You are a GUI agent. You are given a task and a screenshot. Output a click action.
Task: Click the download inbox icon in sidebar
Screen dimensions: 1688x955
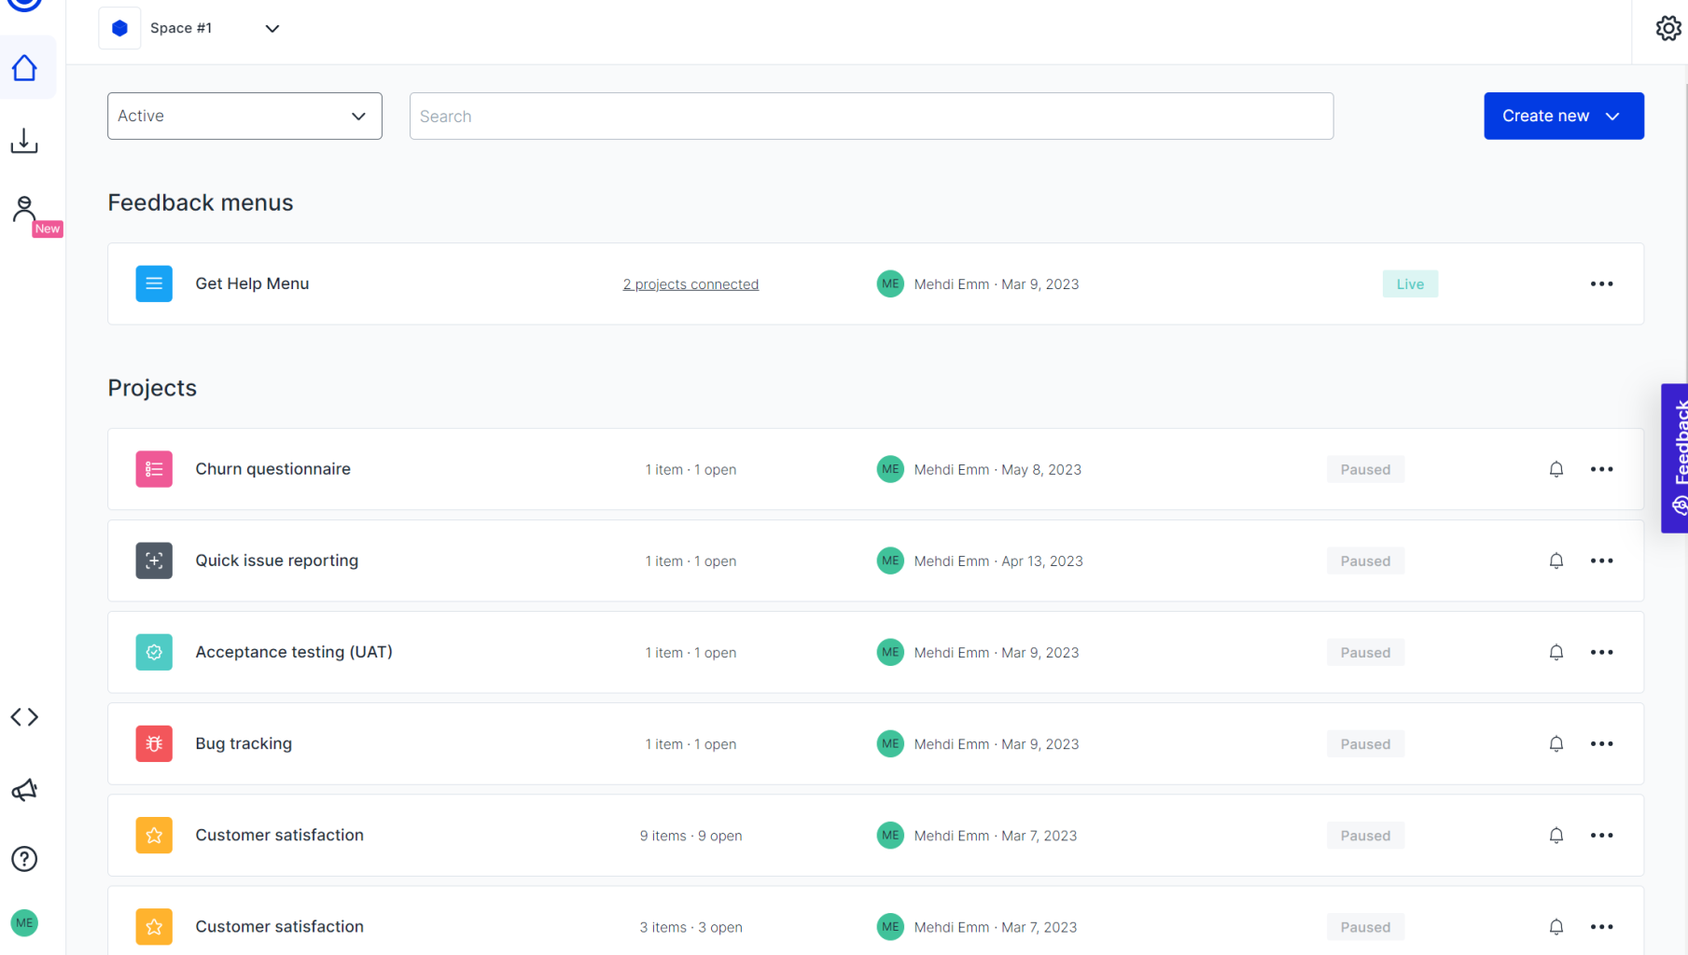pyautogui.click(x=24, y=141)
